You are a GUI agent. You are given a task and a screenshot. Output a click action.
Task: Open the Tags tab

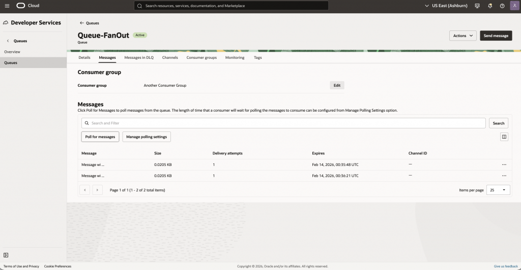pos(258,57)
